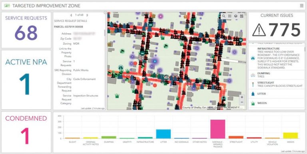Zoom in on the map
This screenshot has height=154, width=307.
click(x=242, y=97)
